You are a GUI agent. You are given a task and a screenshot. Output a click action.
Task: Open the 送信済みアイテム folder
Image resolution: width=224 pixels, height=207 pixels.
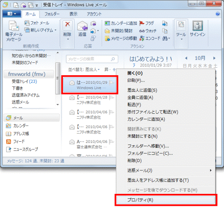click(x=26, y=95)
